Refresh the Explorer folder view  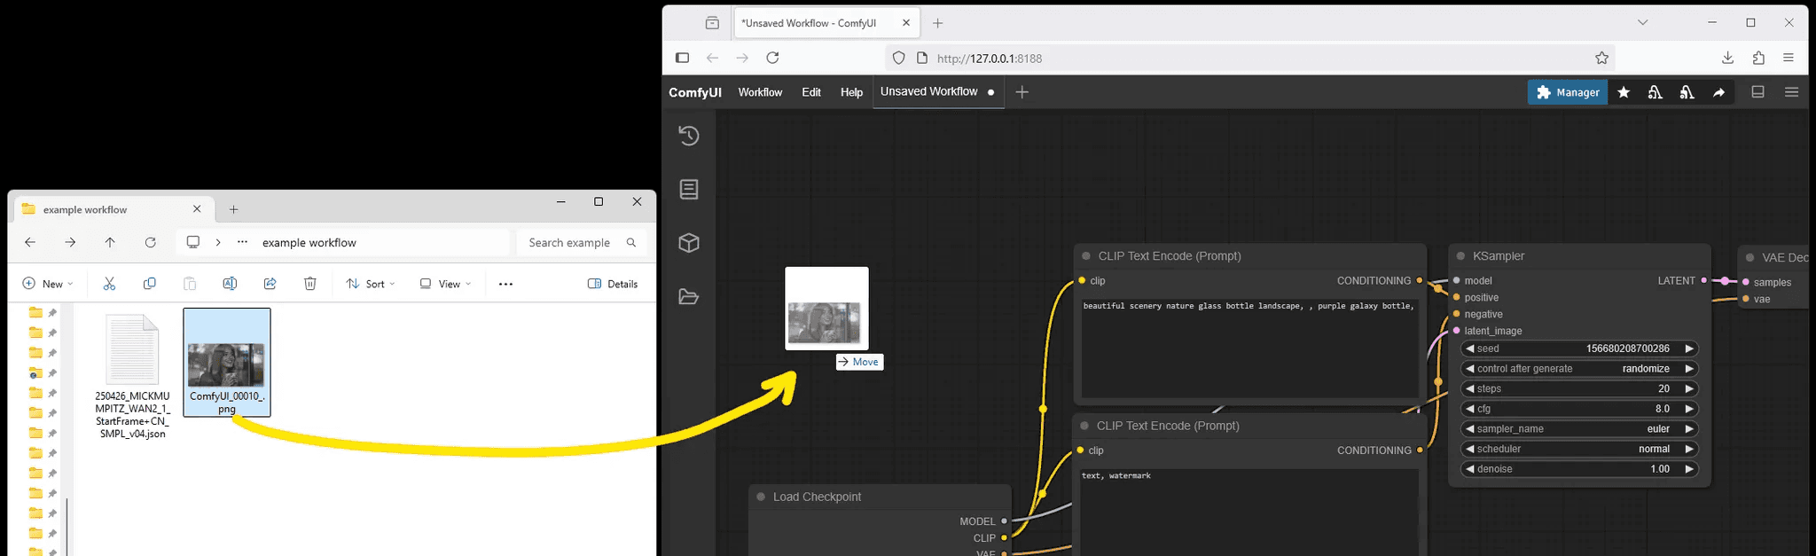pyautogui.click(x=150, y=242)
